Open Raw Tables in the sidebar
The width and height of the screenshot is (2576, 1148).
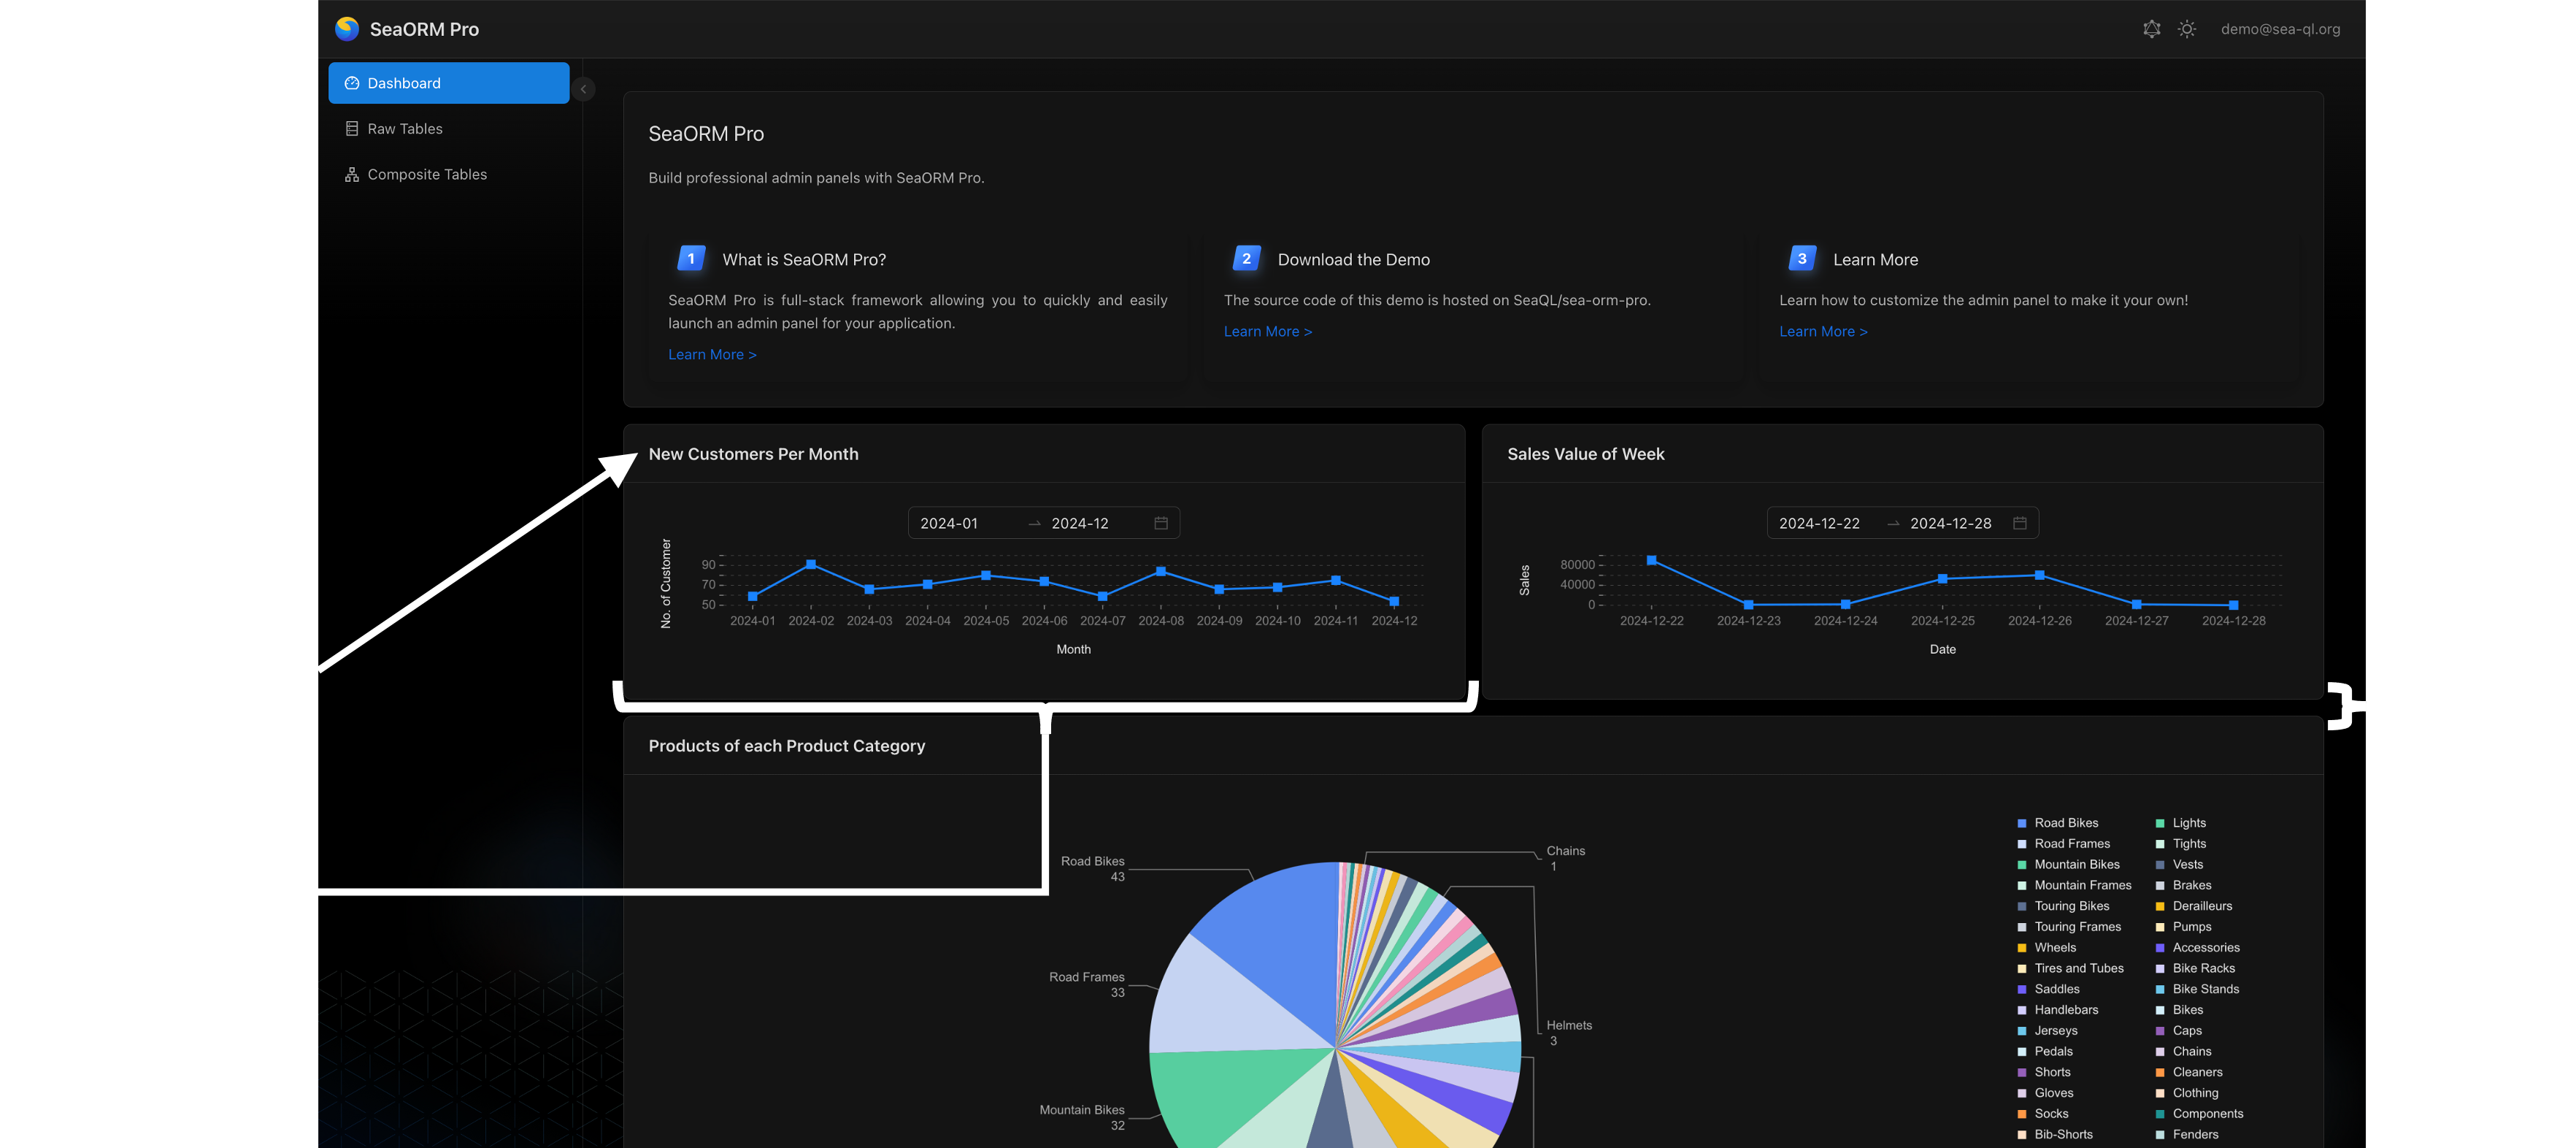pyautogui.click(x=404, y=128)
